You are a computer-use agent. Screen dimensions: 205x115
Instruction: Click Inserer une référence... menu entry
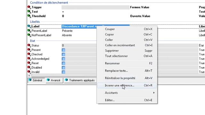pyautogui.click(x=127, y=85)
